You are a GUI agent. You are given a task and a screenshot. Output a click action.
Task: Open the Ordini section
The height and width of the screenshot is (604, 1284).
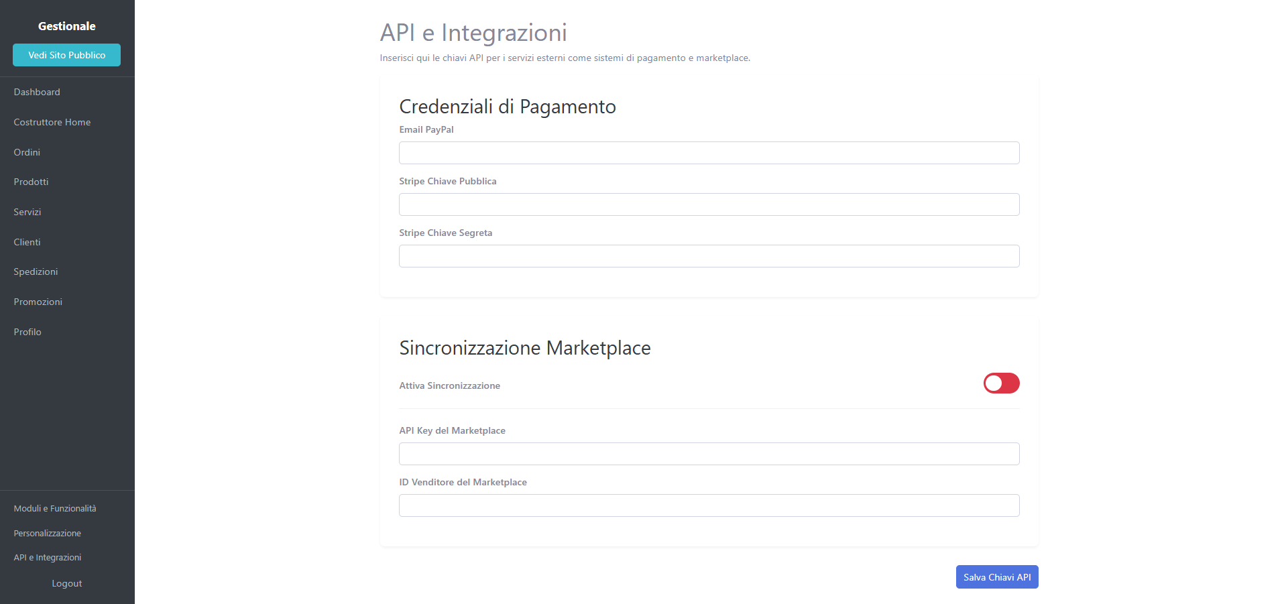[x=27, y=152]
